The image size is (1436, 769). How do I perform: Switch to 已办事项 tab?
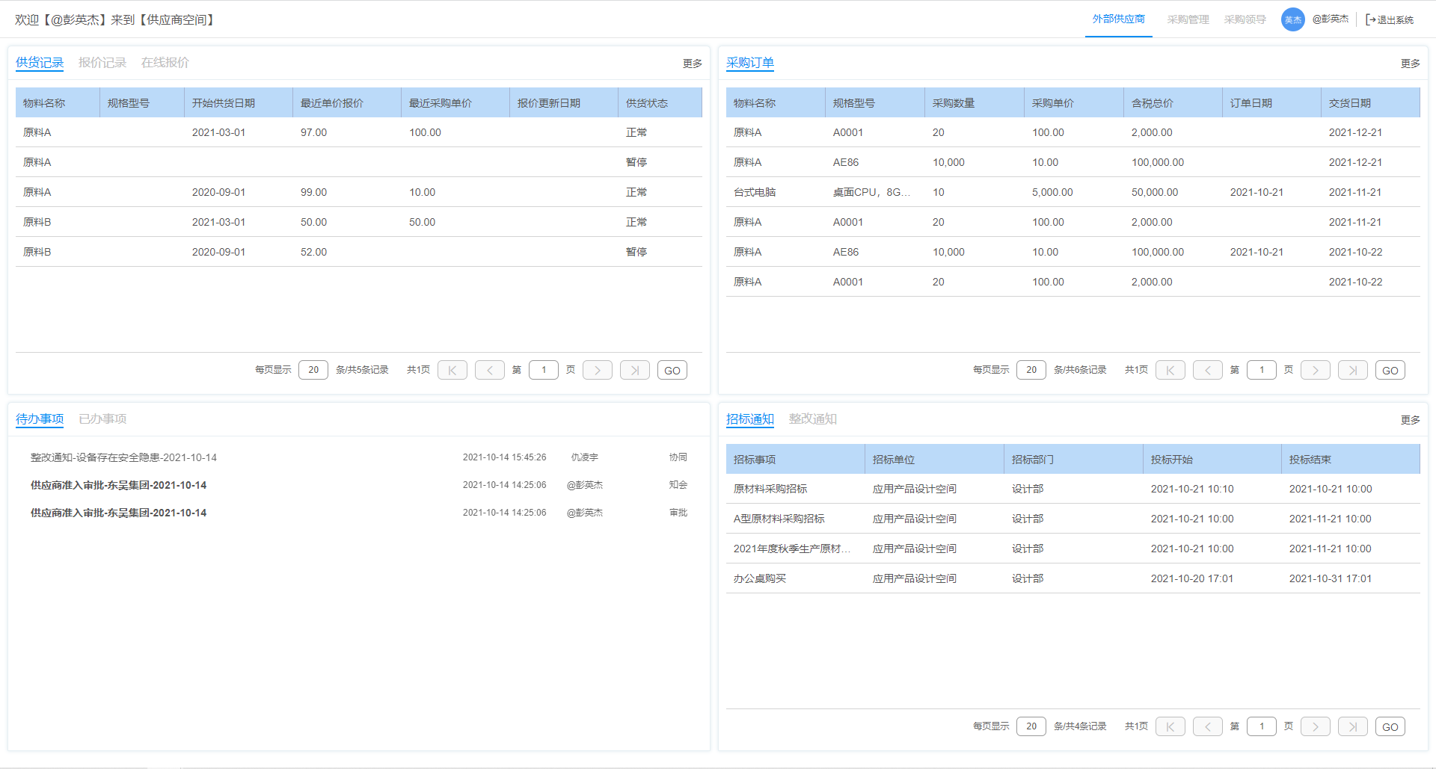point(102,419)
